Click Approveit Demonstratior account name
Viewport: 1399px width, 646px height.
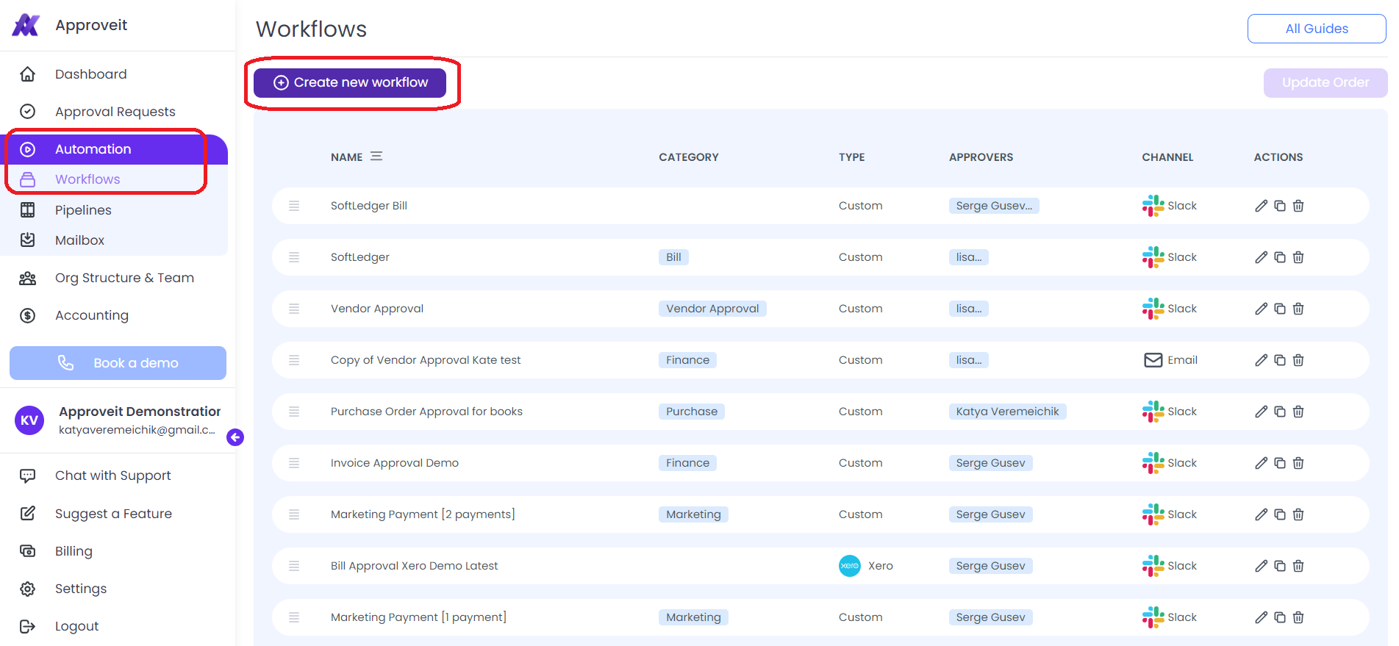coord(140,412)
